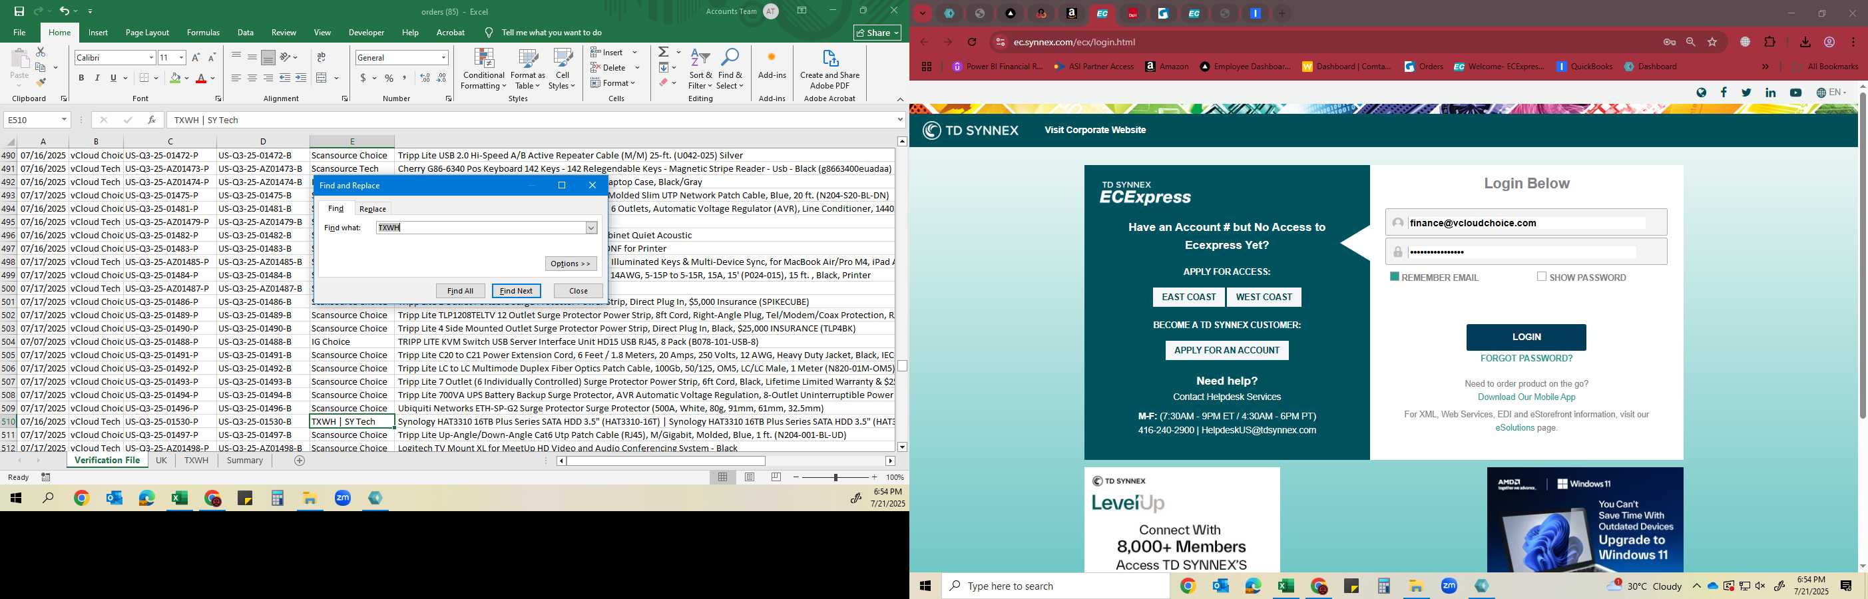Click YouTube icon on TD SYNNEX page

(1795, 92)
